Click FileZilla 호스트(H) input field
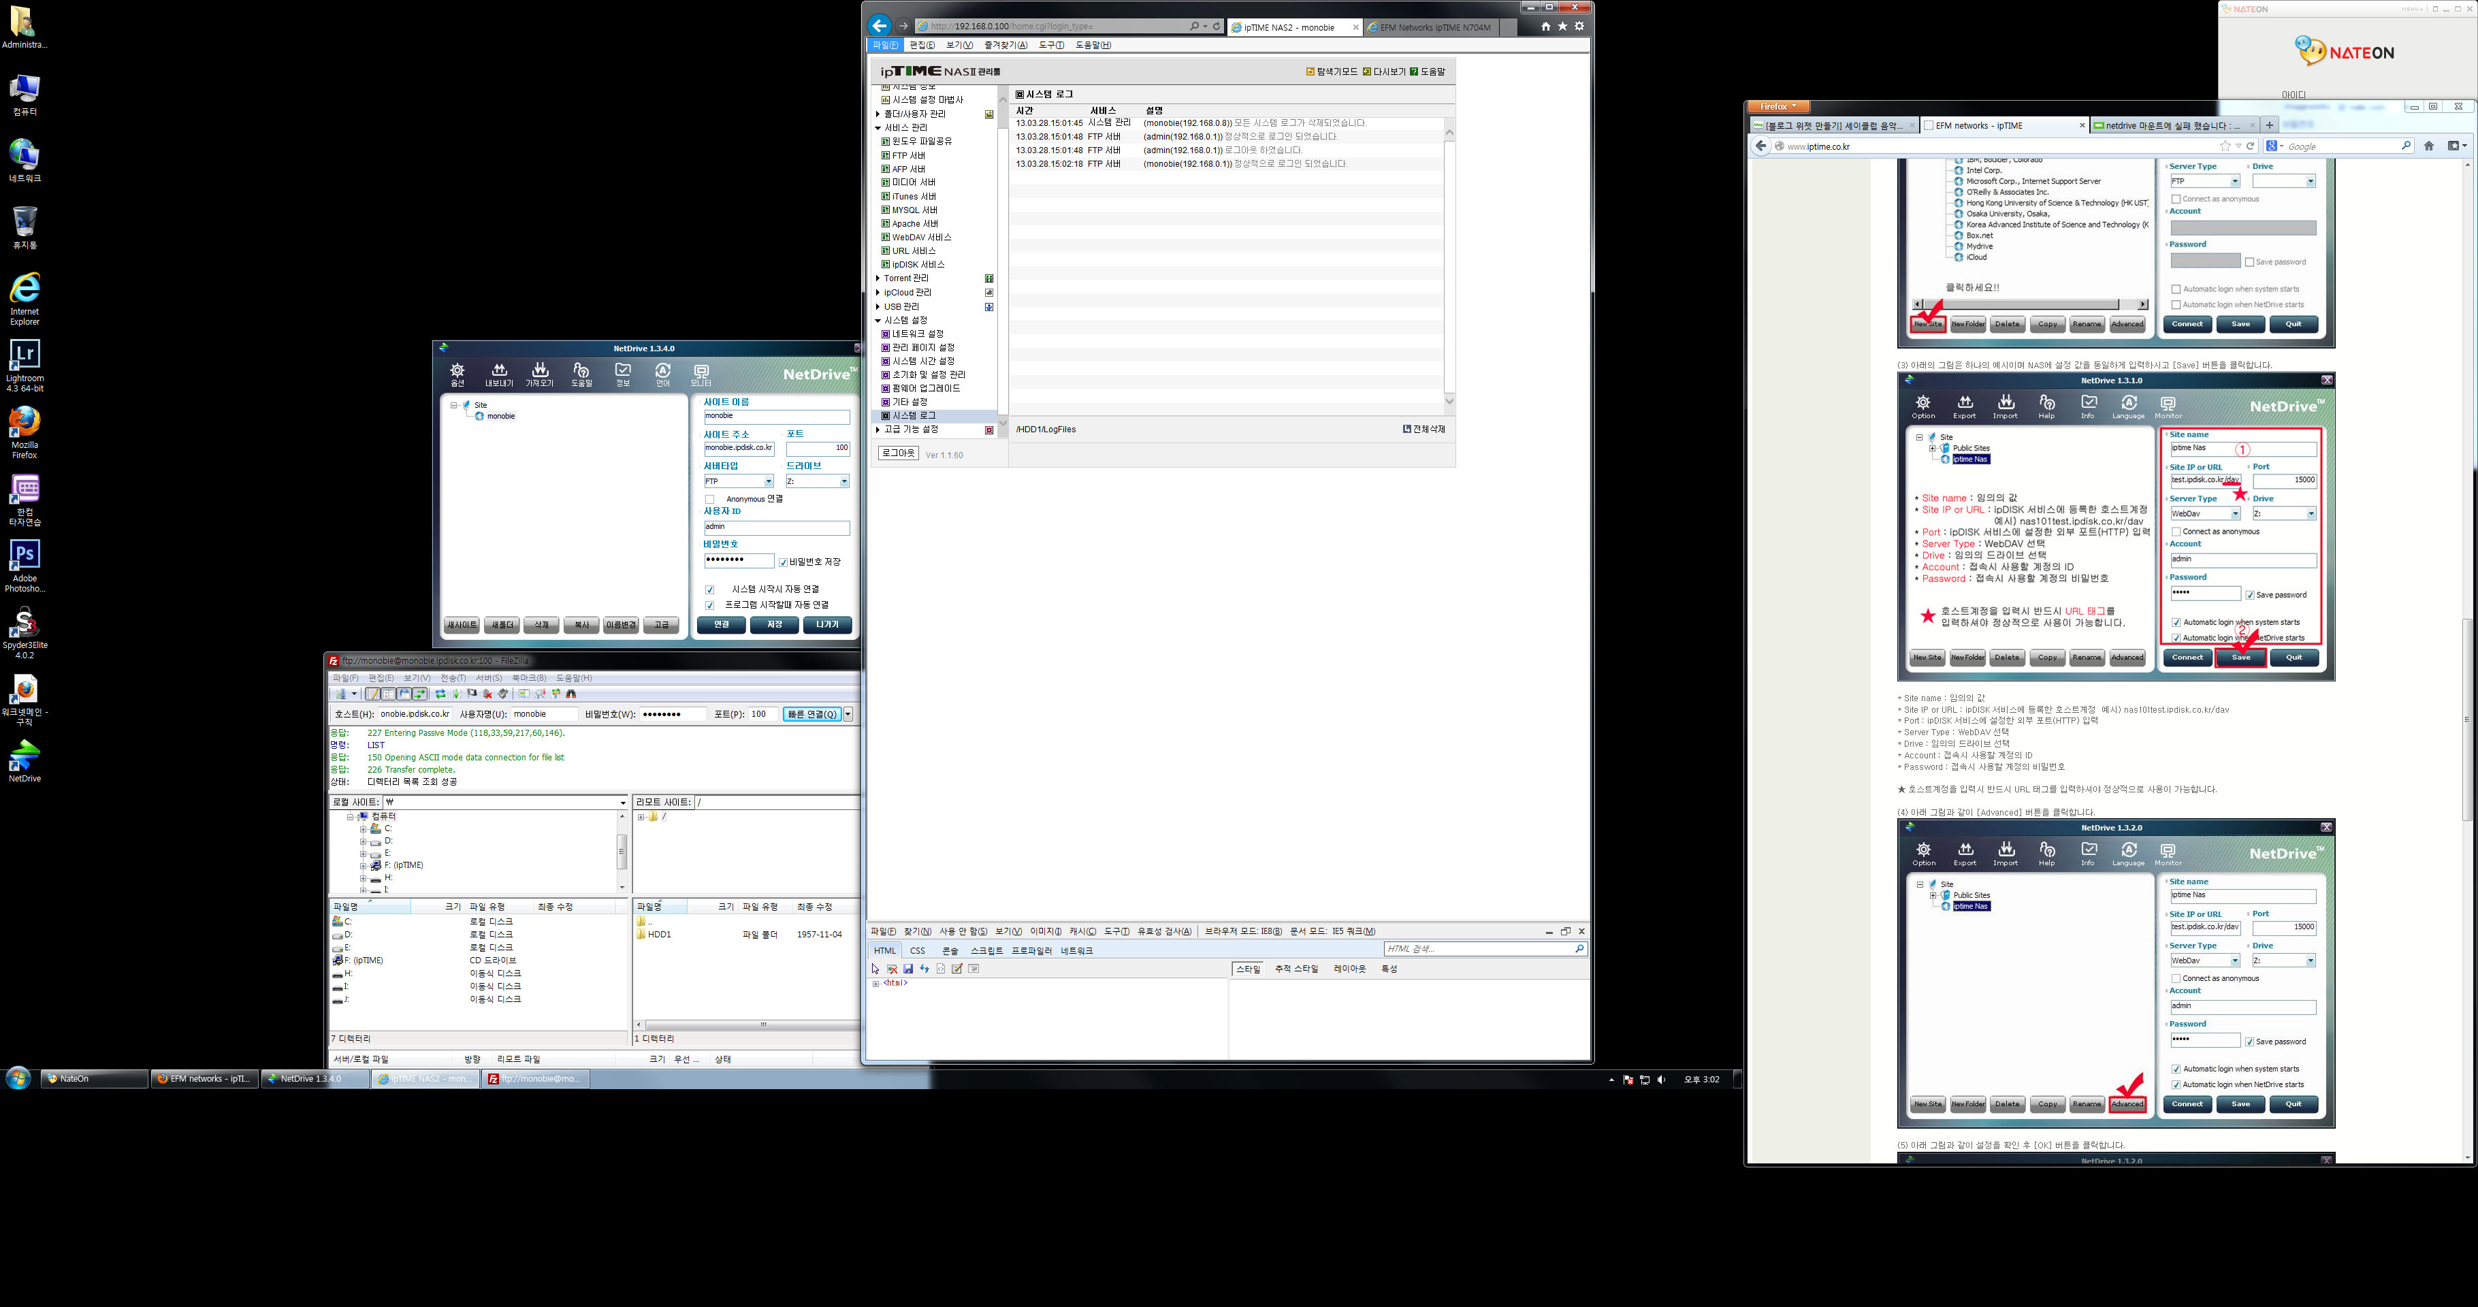Viewport: 2478px width, 1307px height. point(415,715)
